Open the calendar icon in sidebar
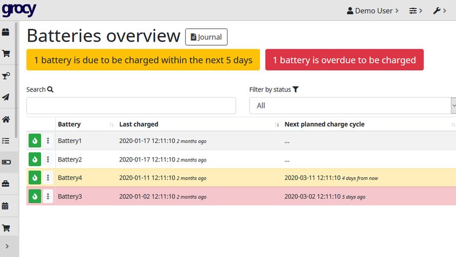The width and height of the screenshot is (456, 257). pos(6,206)
